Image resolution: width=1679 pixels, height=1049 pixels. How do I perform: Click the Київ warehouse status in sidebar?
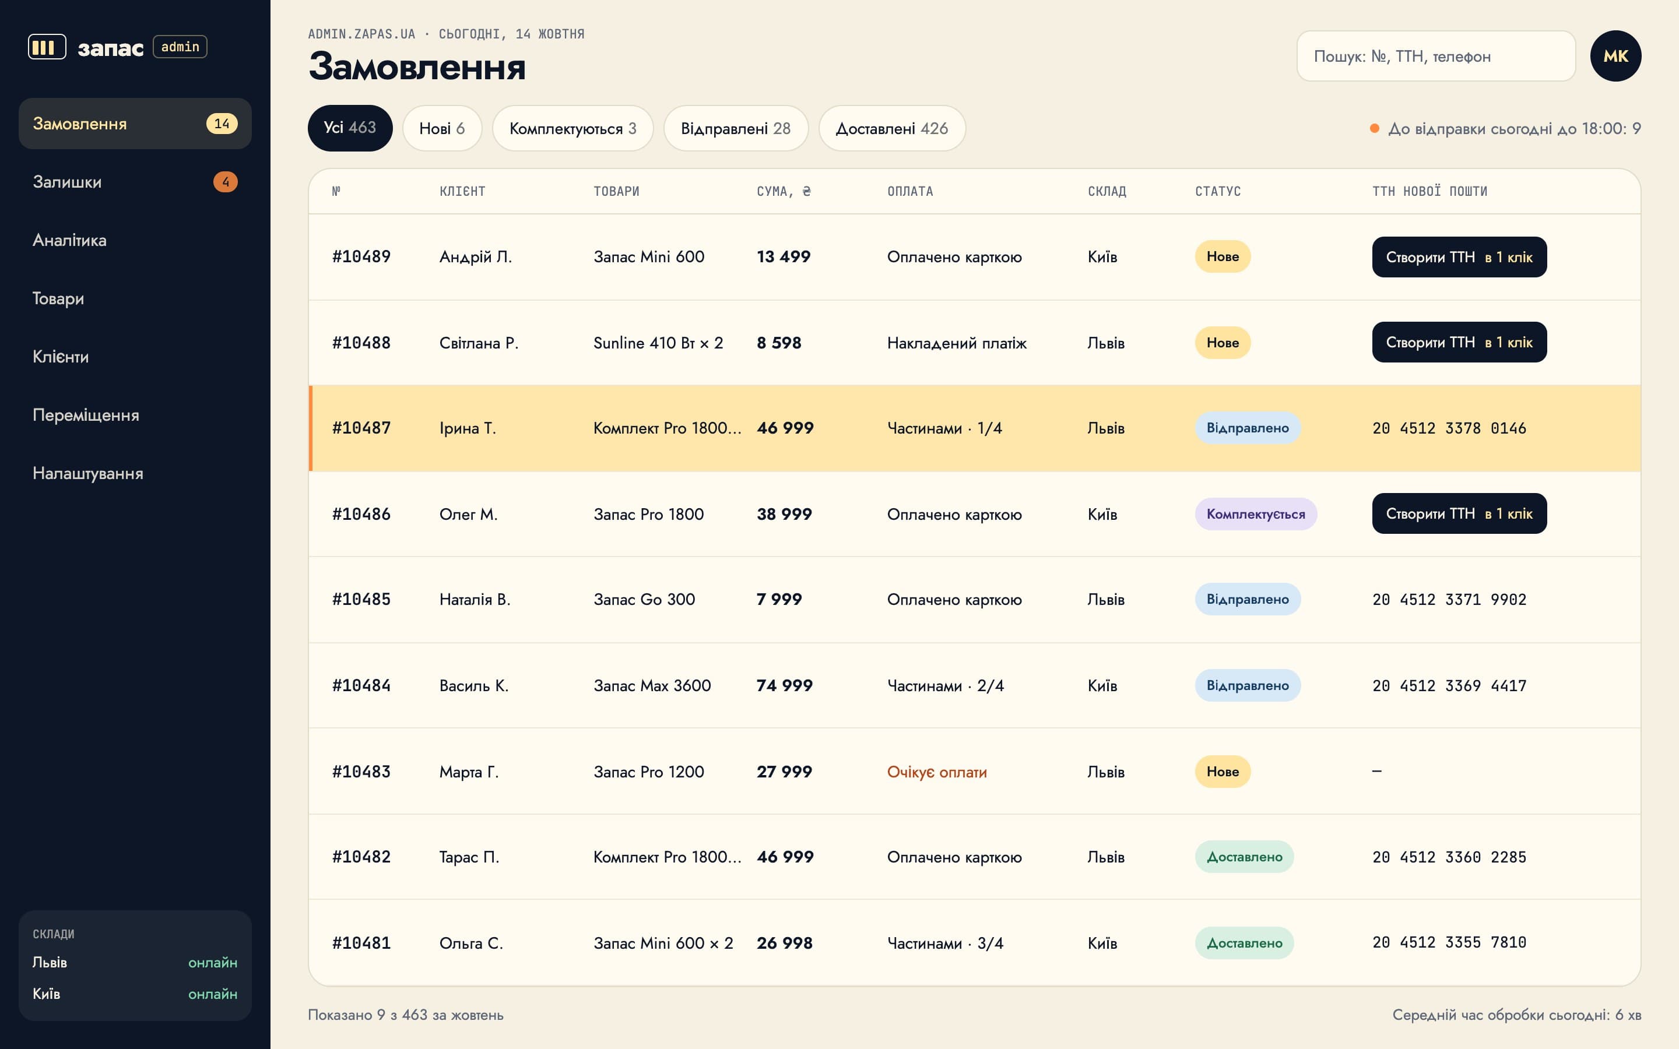point(135,994)
